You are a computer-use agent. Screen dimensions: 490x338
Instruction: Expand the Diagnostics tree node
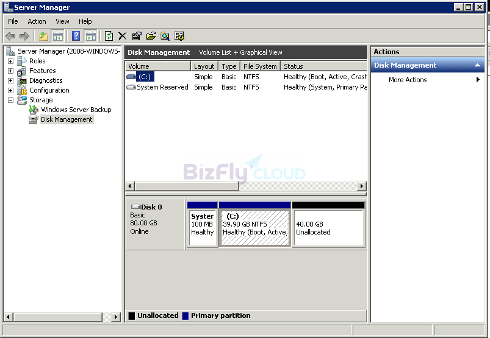(x=10, y=80)
